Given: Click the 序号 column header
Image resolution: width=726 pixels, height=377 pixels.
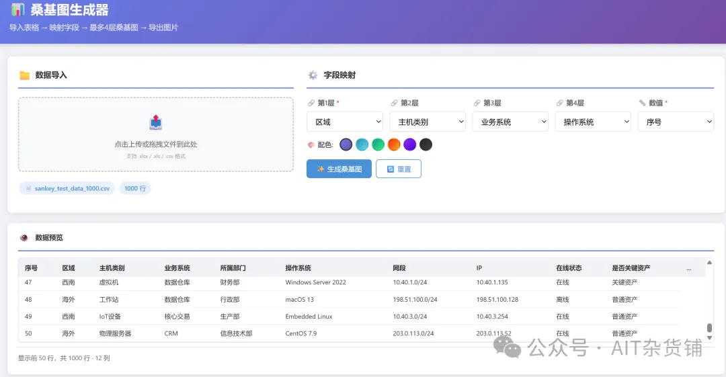Looking at the screenshot, I should [x=31, y=268].
